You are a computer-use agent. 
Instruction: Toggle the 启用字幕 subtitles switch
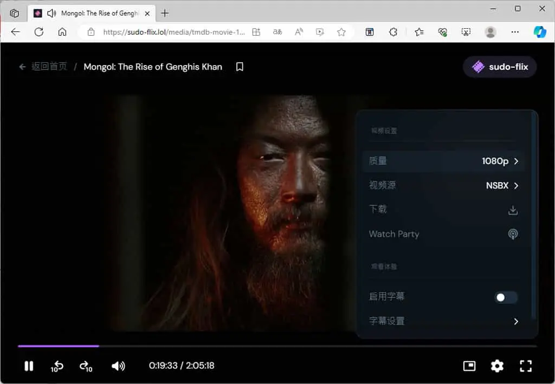pyautogui.click(x=506, y=298)
